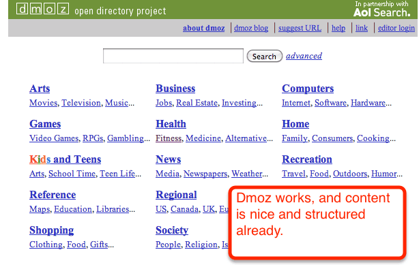Open Food under Recreation
419x265 pixels.
pyautogui.click(x=319, y=174)
